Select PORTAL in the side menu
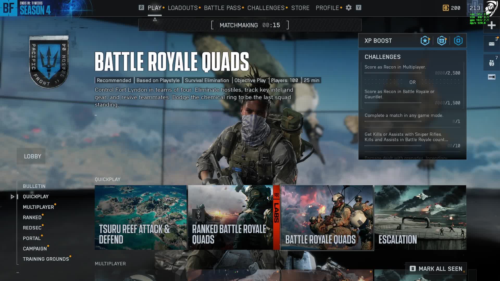This screenshot has height=281, width=500. coord(32,238)
